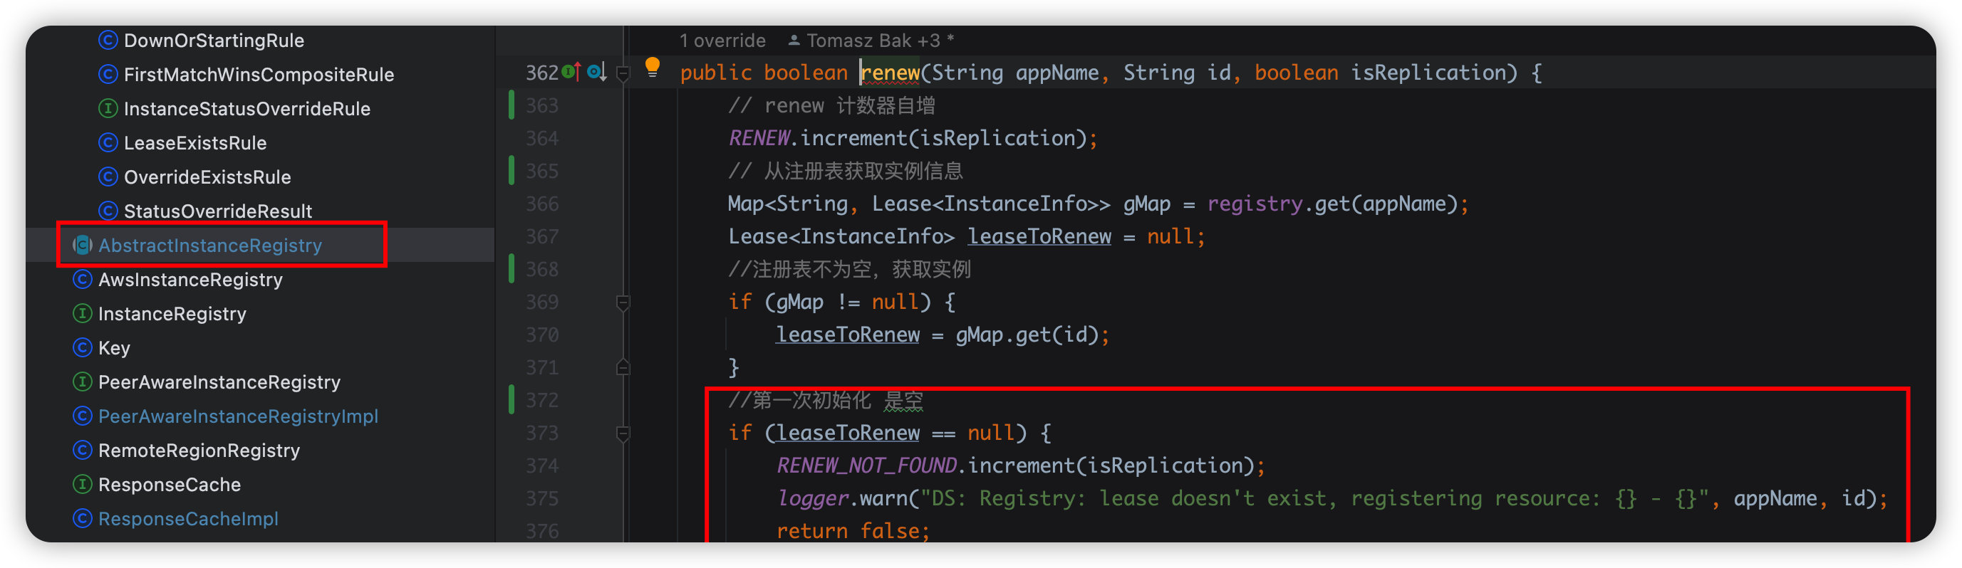Viewport: 1962px width, 568px height.
Task: Click the implements-method gutter icon on line 362
Action: pyautogui.click(x=571, y=73)
